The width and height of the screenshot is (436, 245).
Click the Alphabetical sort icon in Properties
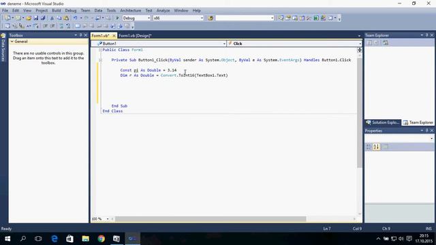click(376, 147)
